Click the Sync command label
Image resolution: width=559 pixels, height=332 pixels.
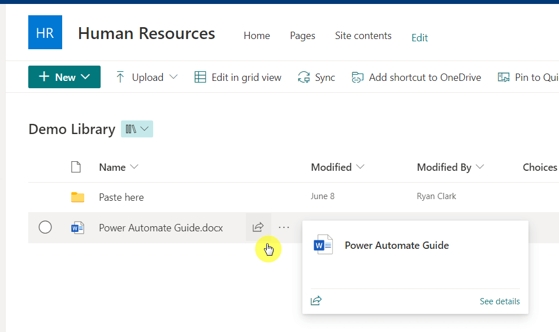(325, 77)
